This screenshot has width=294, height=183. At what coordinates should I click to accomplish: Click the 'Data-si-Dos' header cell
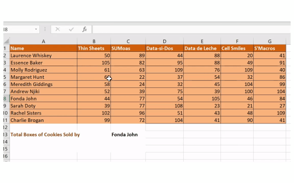tap(164, 48)
